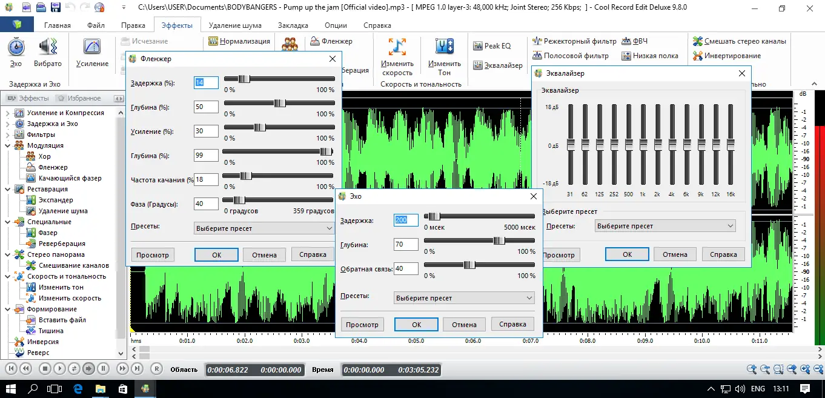The width and height of the screenshot is (825, 398).
Task: Open the Пресеты dropdown in Эквалайзер dialog
Action: (x=665, y=226)
